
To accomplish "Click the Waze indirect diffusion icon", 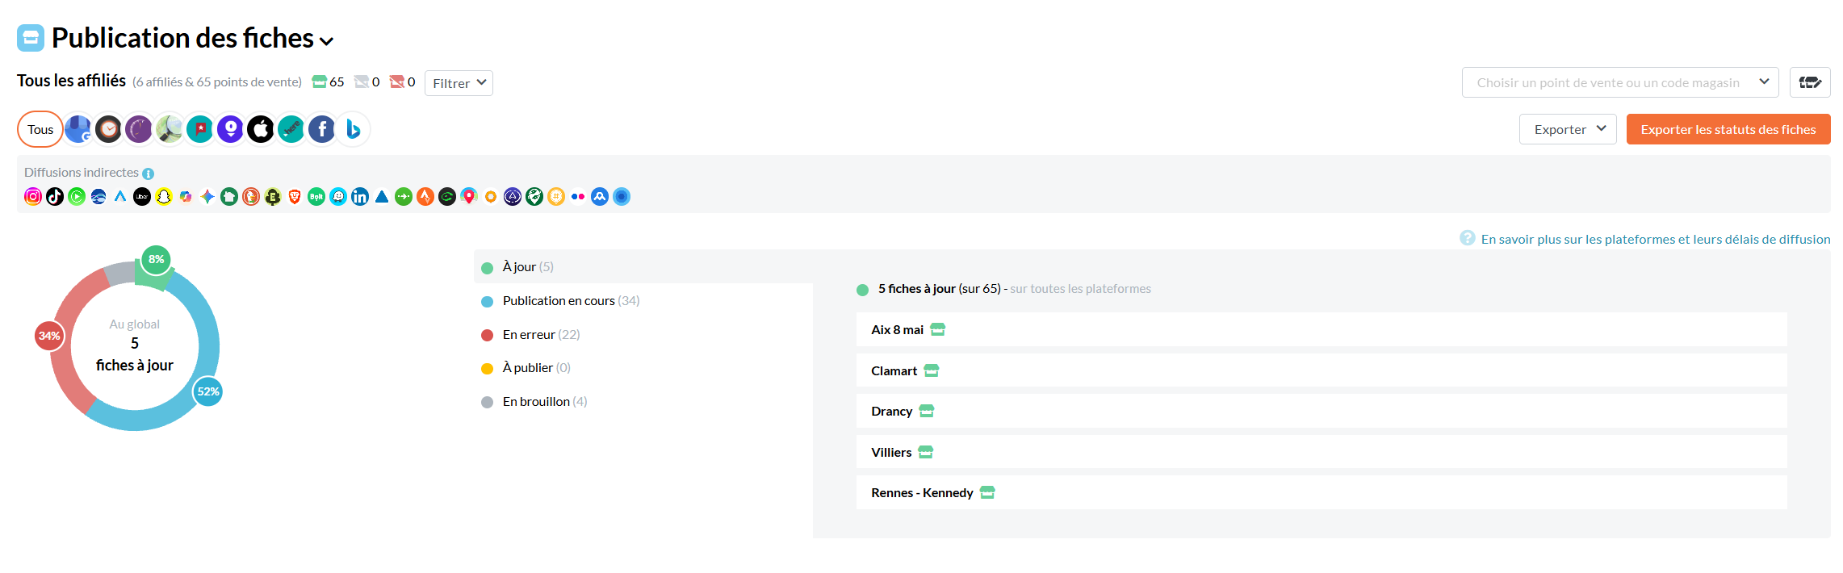I will coord(338,196).
